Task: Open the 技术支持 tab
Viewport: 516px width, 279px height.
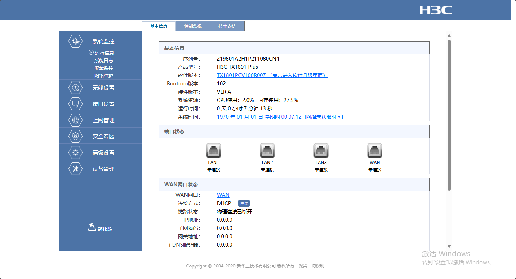Action: pos(227,26)
